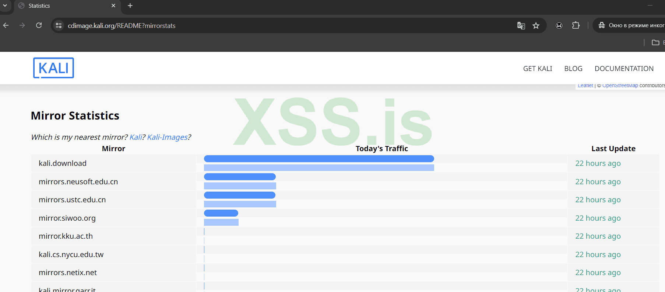Click the Mirror Statistics heading
This screenshot has height=292, width=665.
click(x=75, y=116)
